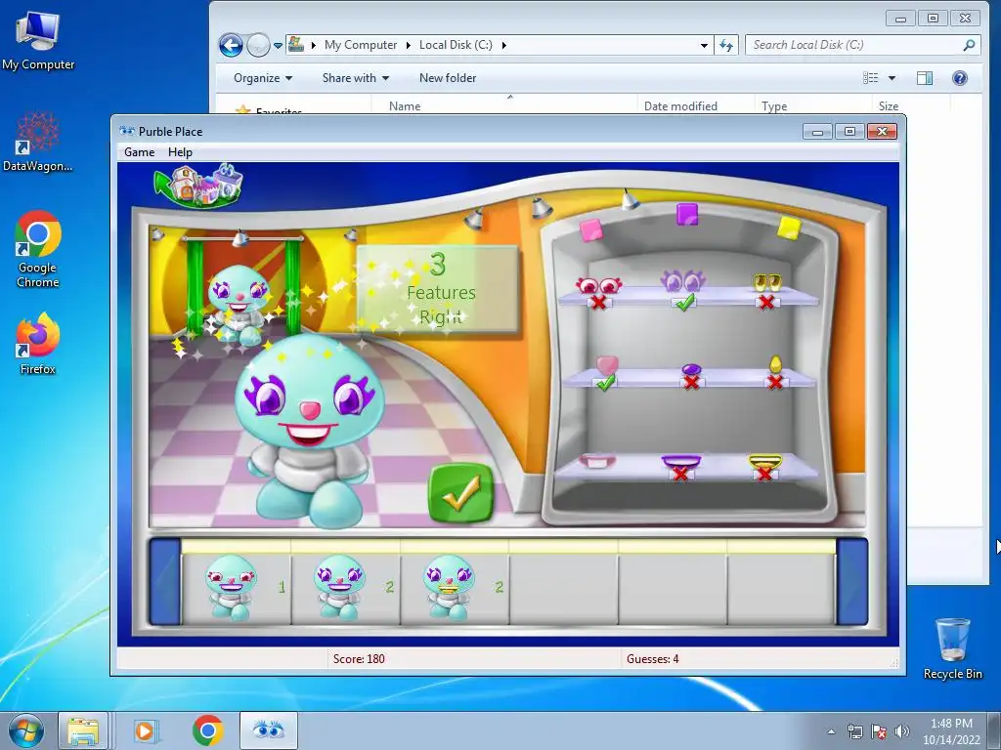Click the search magnifier icon in Explorer
Screen dimensions: 1001x750
[969, 45]
